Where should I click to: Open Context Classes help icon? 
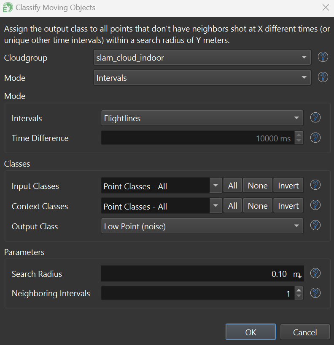[x=315, y=205]
